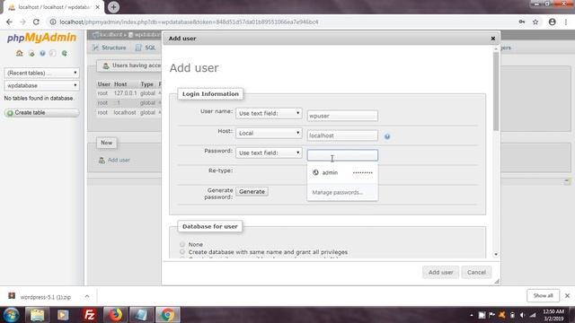Screen dimensions: 575x323
Task: Click the blue host help icon
Action: click(387, 136)
